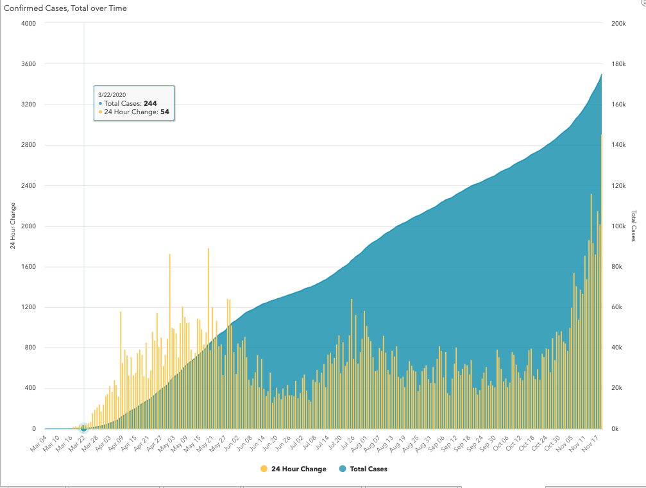The image size is (646, 488).
Task: Click the expand icon at top-right corner
Action: click(642, 3)
